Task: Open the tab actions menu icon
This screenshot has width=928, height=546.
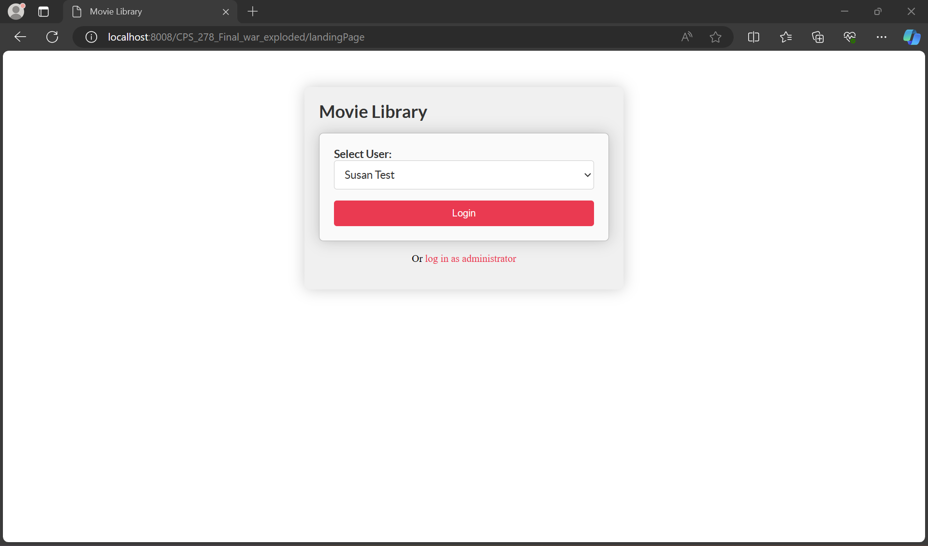Action: click(43, 12)
